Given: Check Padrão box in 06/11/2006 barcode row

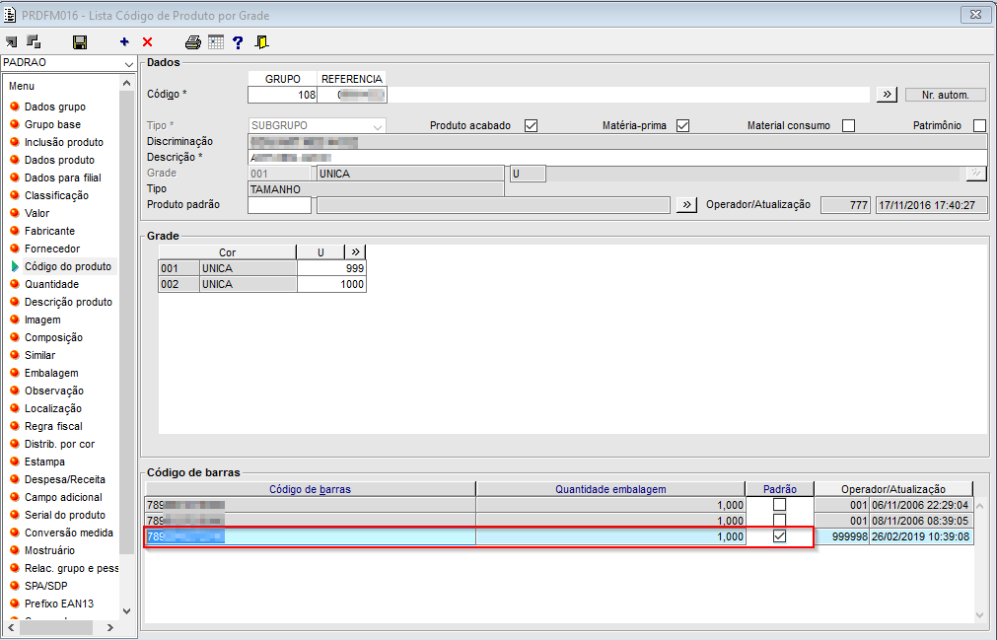Looking at the screenshot, I should pyautogui.click(x=779, y=505).
